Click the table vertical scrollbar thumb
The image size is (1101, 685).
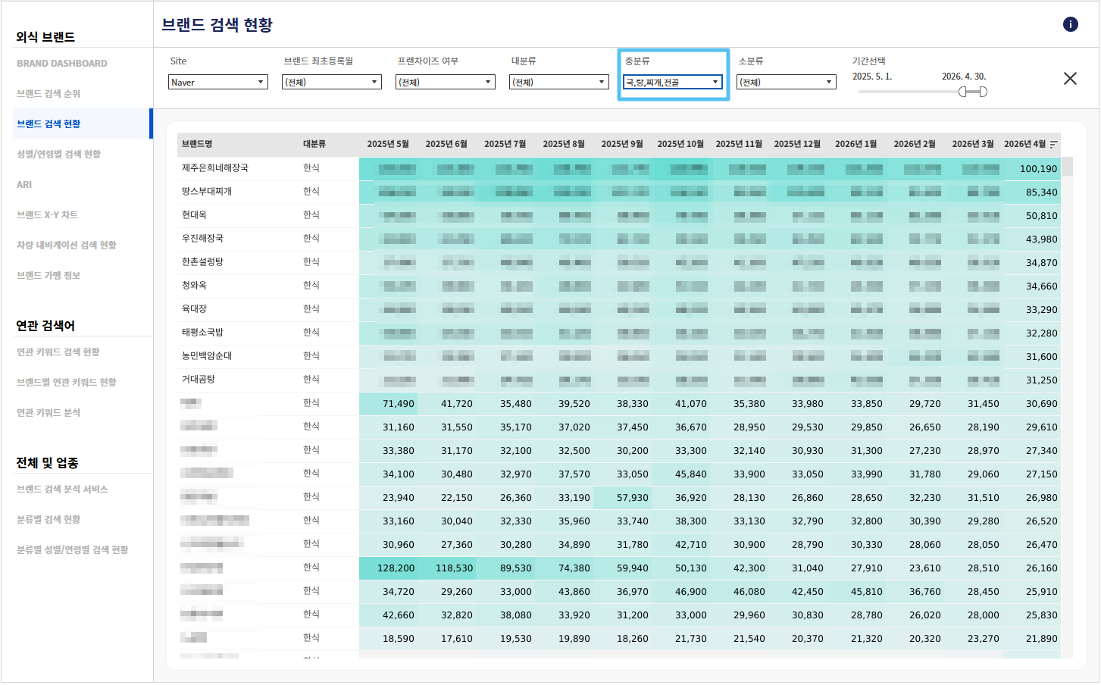coord(1067,167)
